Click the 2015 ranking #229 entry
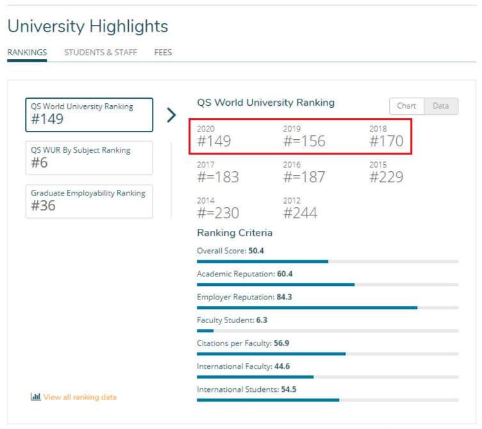The height and width of the screenshot is (429, 482). pyautogui.click(x=386, y=172)
